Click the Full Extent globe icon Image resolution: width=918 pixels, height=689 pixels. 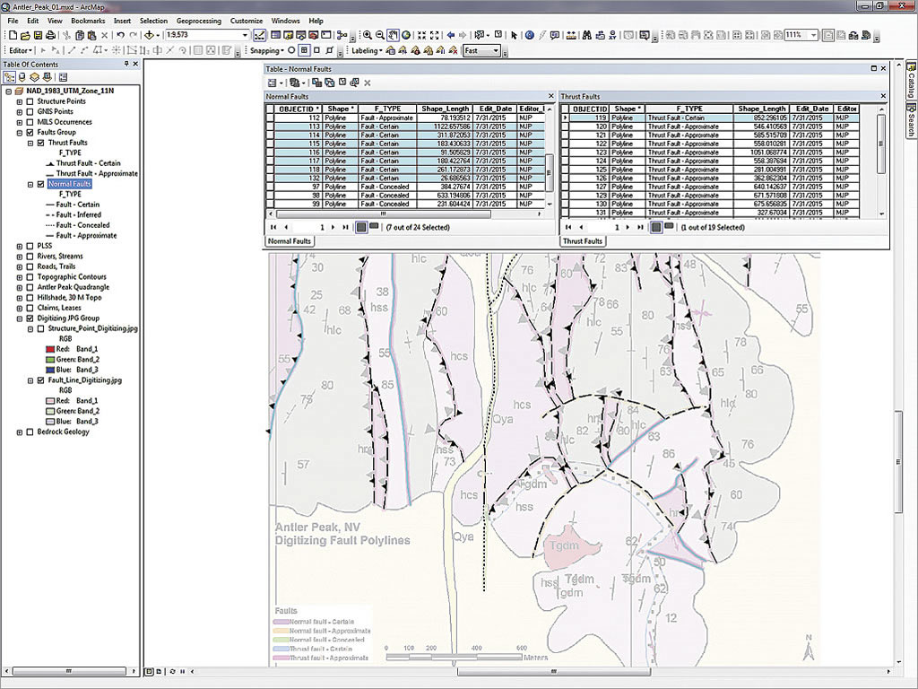tap(406, 35)
